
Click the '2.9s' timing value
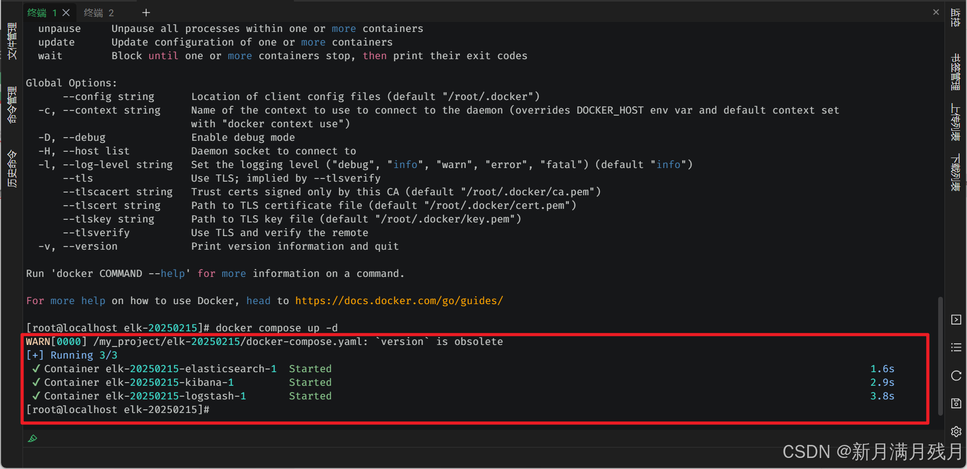(883, 382)
